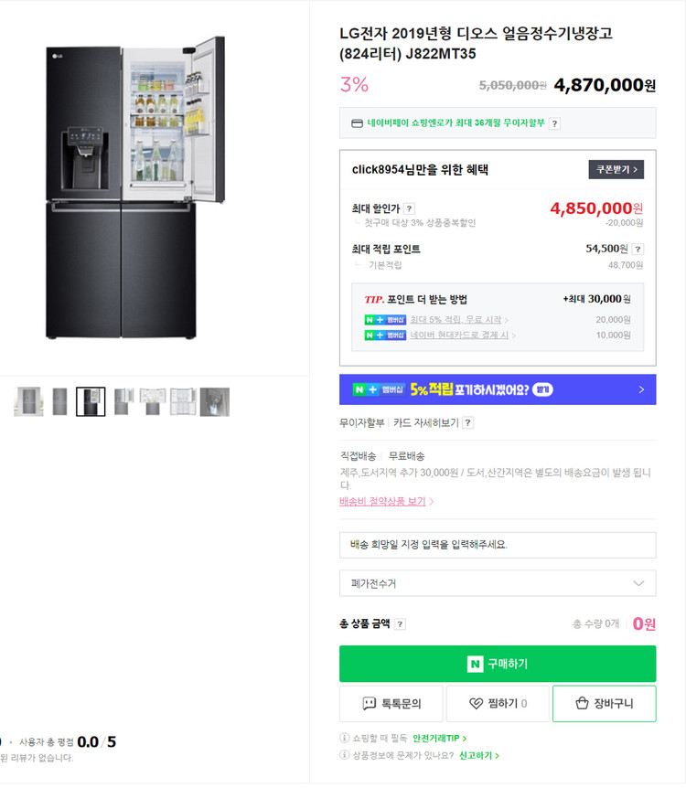
Task: Click the ? icon after 카드 자세히보기
Action: coord(466,422)
